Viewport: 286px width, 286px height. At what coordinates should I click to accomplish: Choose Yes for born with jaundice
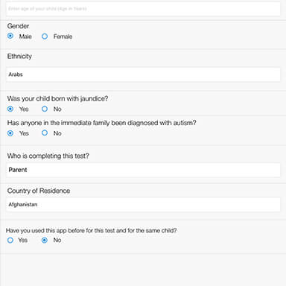10,109
